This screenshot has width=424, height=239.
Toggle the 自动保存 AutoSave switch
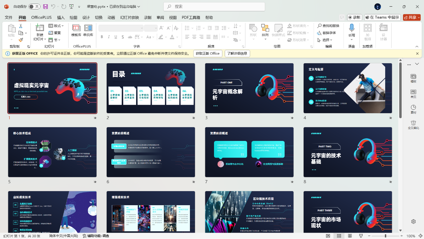(x=34, y=6)
